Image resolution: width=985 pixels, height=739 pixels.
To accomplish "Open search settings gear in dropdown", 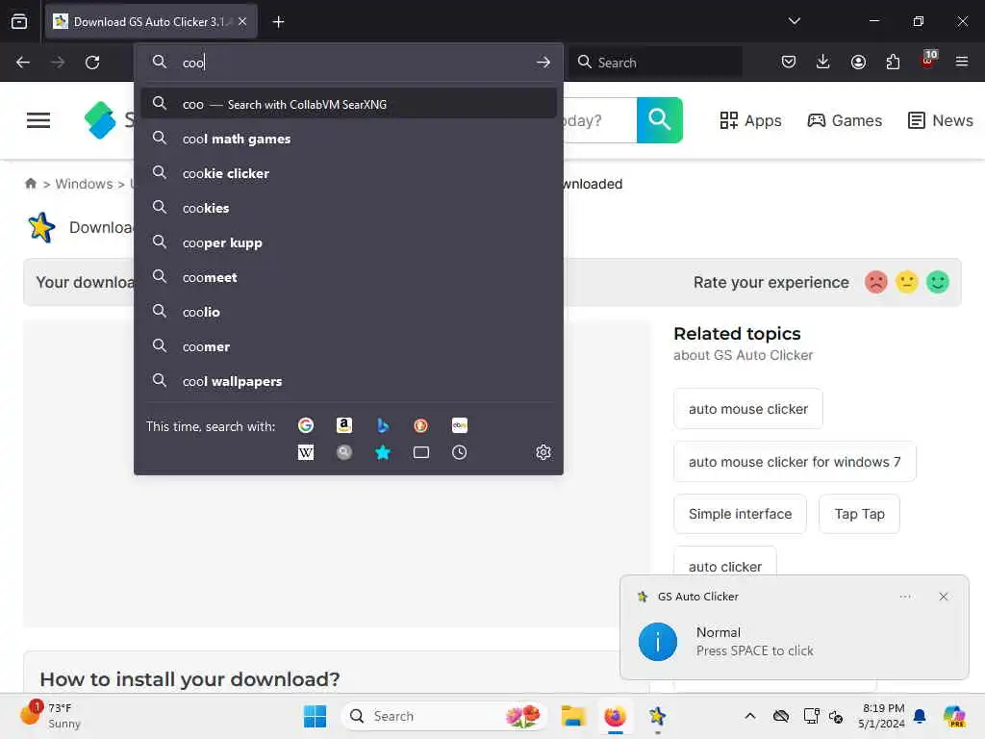I will pyautogui.click(x=543, y=452).
